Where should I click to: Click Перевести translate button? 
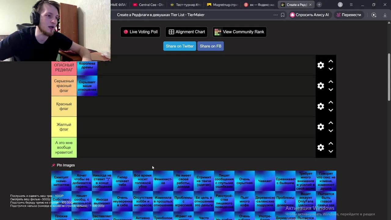tap(349, 15)
